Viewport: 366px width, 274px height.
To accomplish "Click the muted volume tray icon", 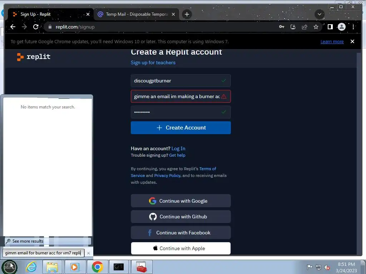I will (x=327, y=267).
